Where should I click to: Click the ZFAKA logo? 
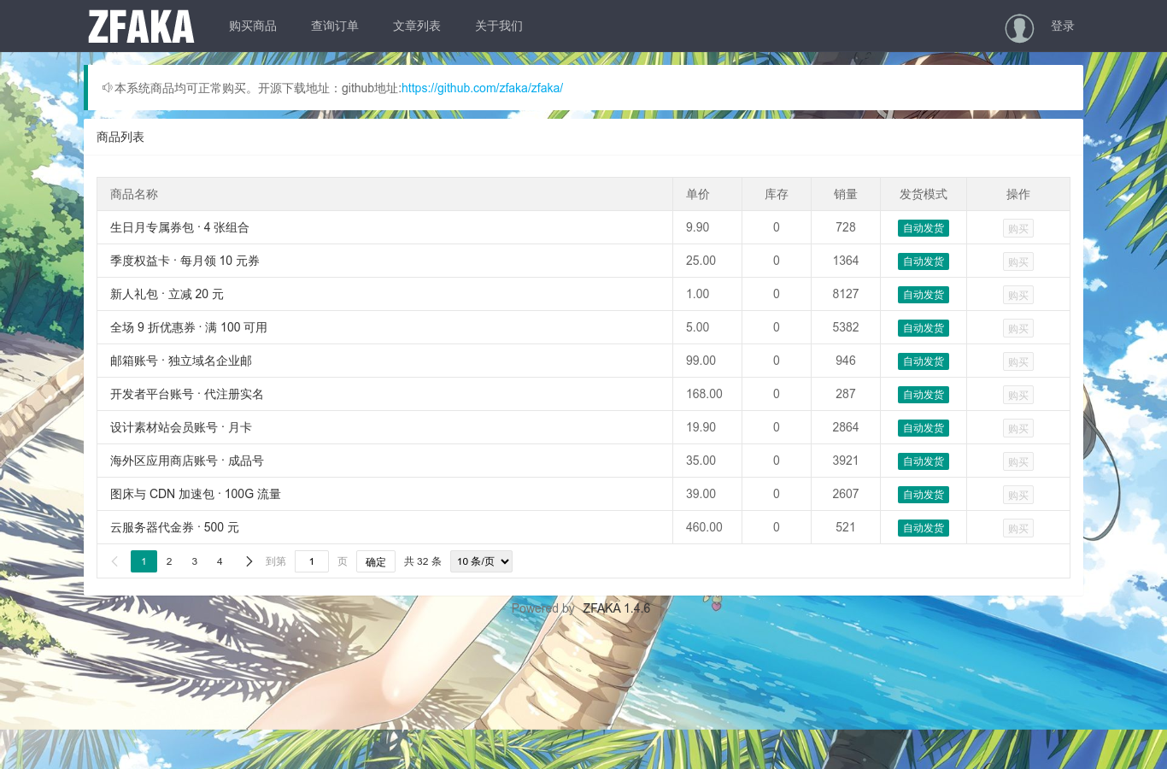point(141,26)
